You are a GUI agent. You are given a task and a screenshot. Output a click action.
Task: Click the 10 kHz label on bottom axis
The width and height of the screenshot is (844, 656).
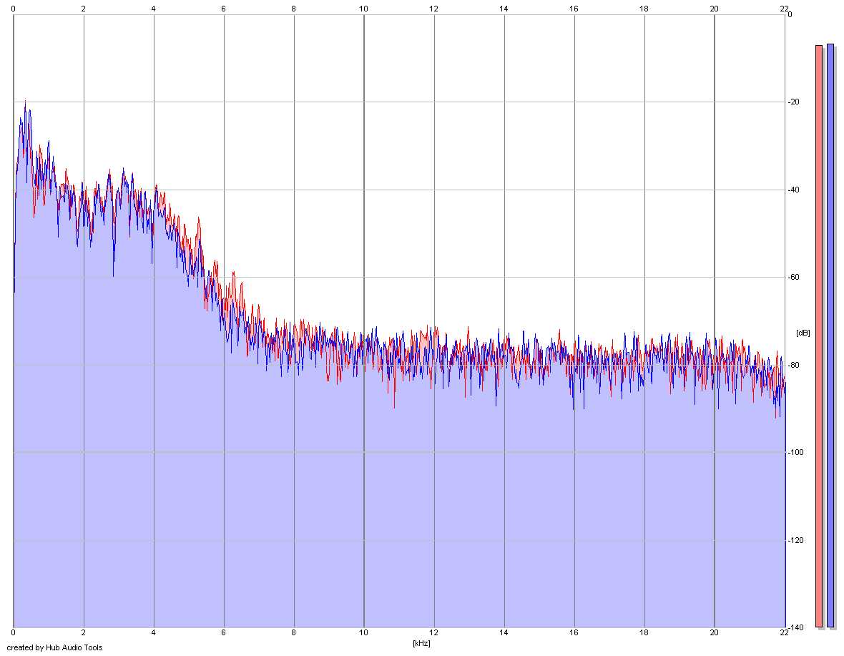pos(364,633)
